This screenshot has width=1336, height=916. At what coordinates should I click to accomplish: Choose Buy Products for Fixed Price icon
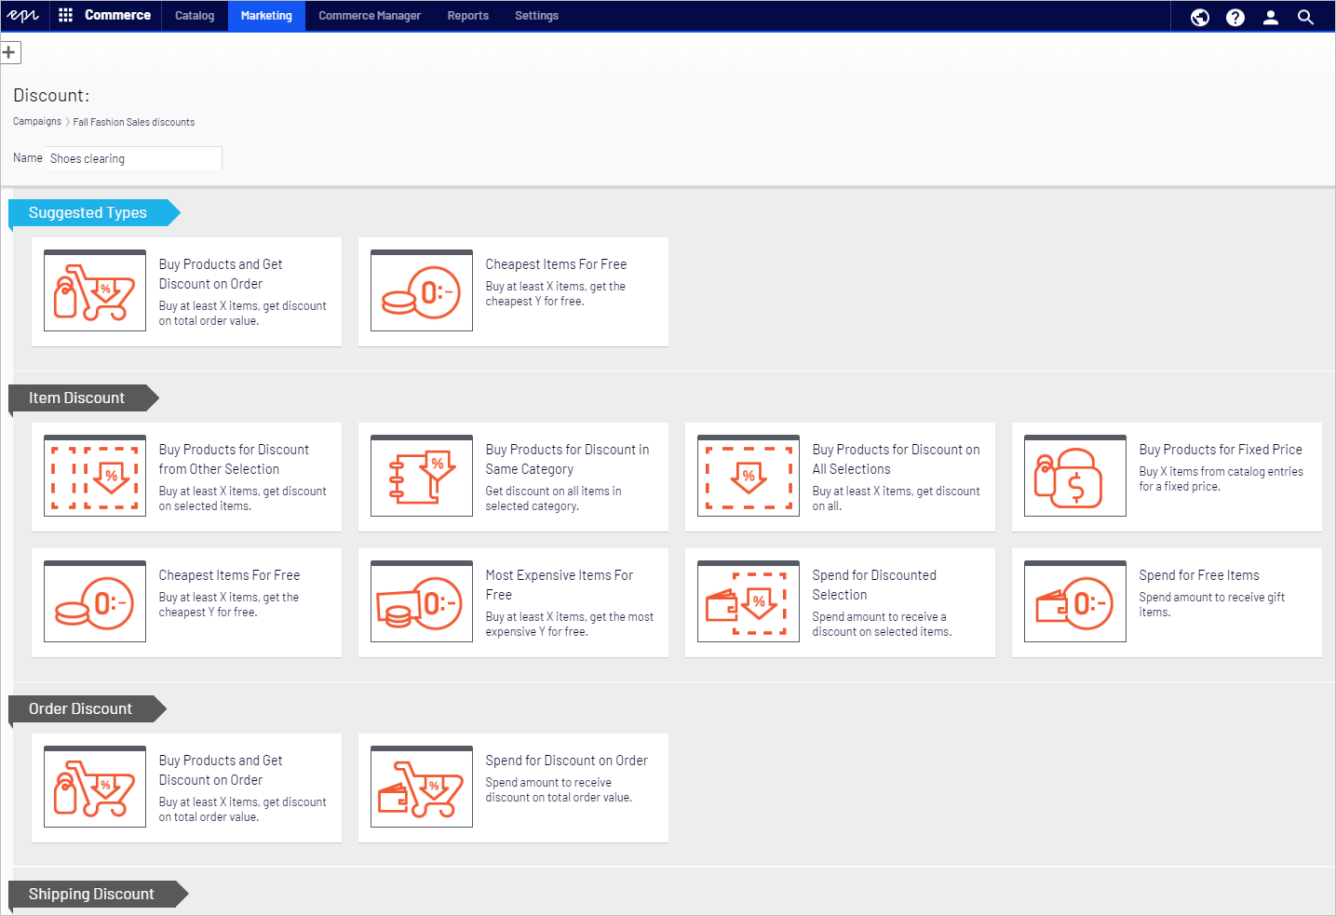pyautogui.click(x=1075, y=476)
